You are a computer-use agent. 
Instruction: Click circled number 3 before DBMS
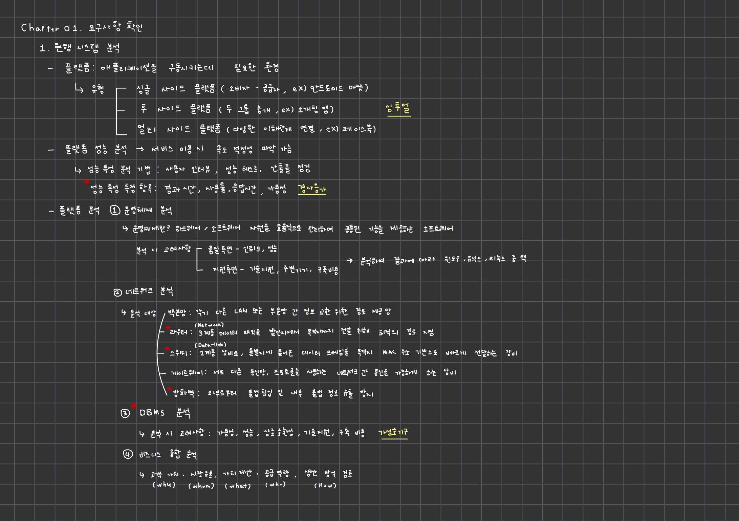coord(125,413)
